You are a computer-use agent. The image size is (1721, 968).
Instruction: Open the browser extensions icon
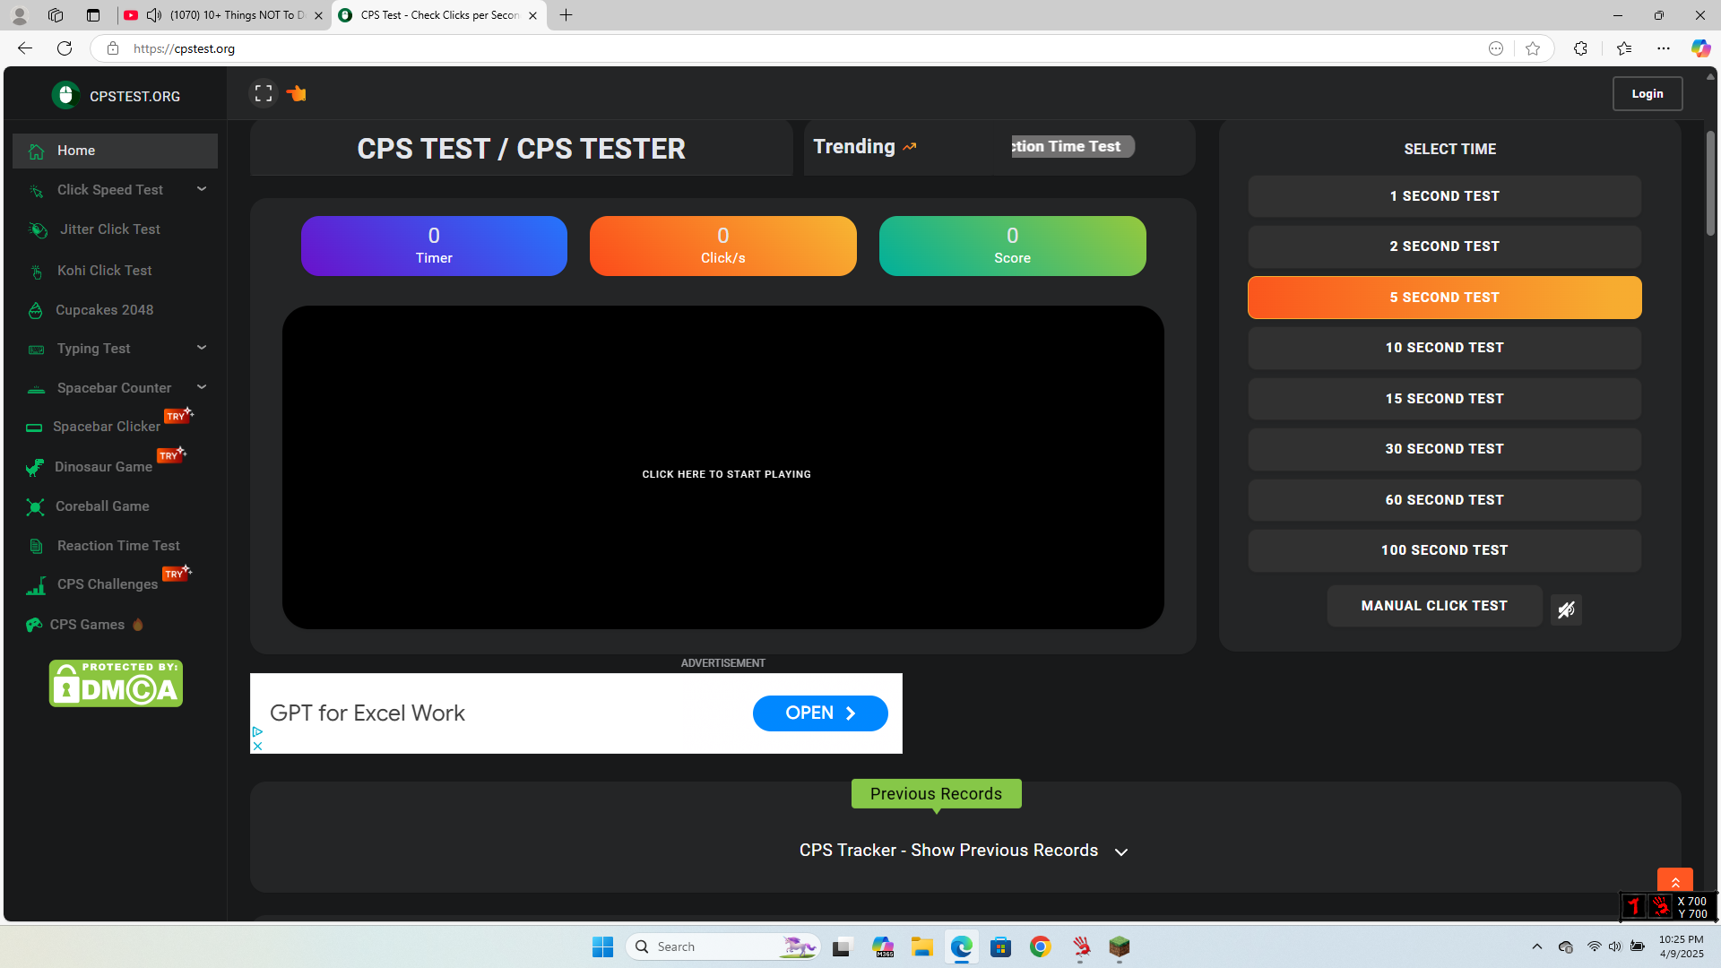pos(1580,48)
